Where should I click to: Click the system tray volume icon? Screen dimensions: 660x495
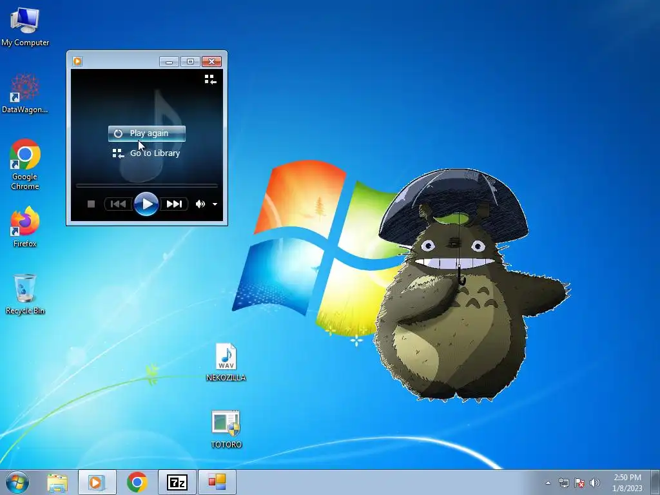tap(595, 483)
